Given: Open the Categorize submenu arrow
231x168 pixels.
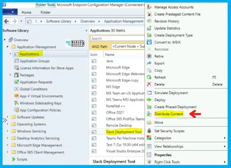Looking at the screenshot, I should [225, 138].
